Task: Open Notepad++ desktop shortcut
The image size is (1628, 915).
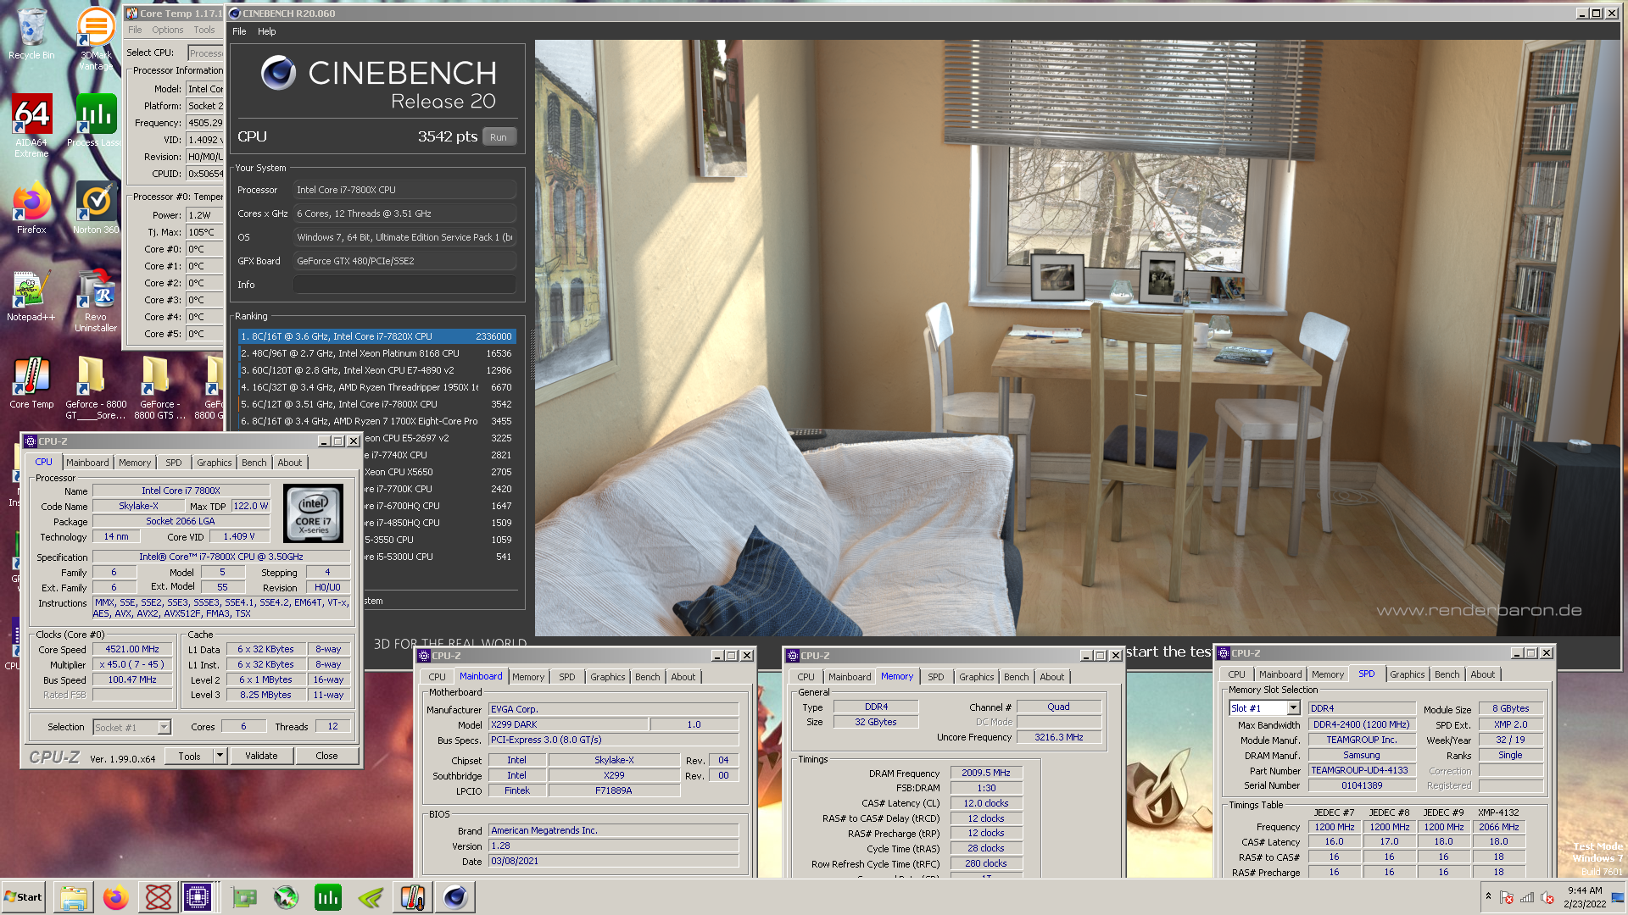Action: [31, 297]
